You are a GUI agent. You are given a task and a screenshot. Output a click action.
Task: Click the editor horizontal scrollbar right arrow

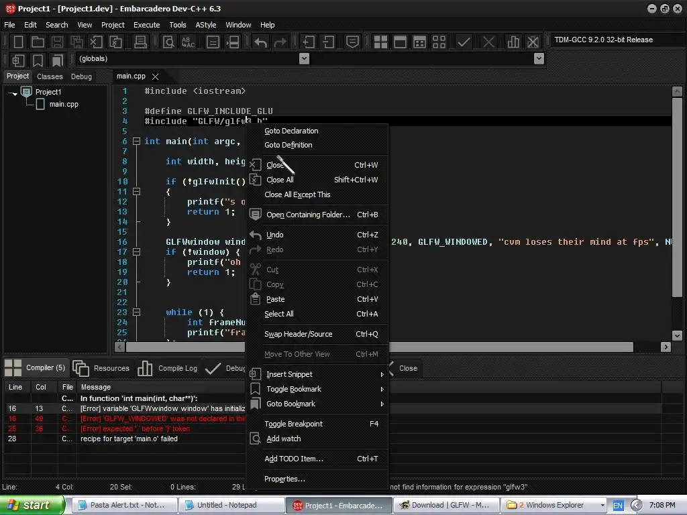point(666,347)
